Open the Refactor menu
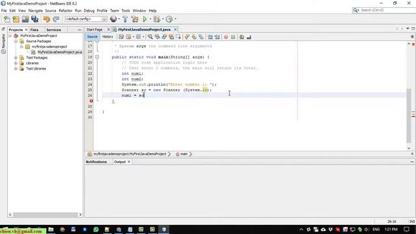Image resolution: width=416 pixels, height=234 pixels. coord(66,10)
